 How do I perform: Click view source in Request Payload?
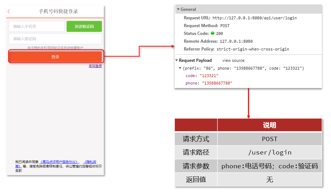(233, 61)
